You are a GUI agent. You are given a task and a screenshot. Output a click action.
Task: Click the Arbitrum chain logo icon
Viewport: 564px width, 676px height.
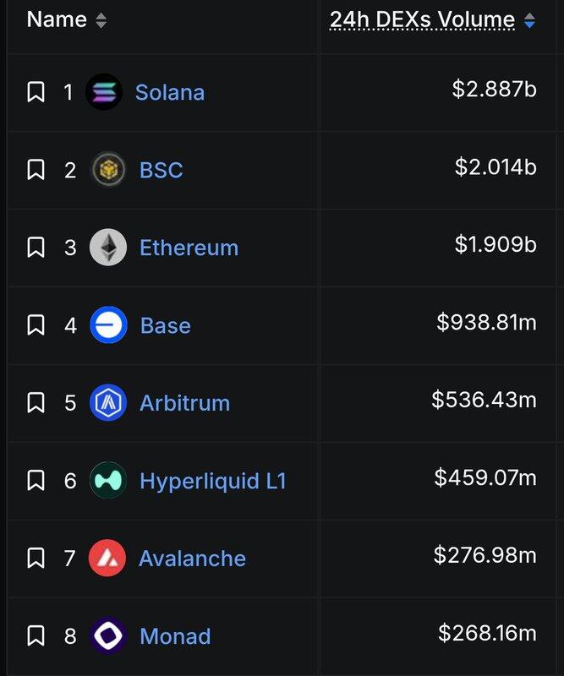[108, 403]
